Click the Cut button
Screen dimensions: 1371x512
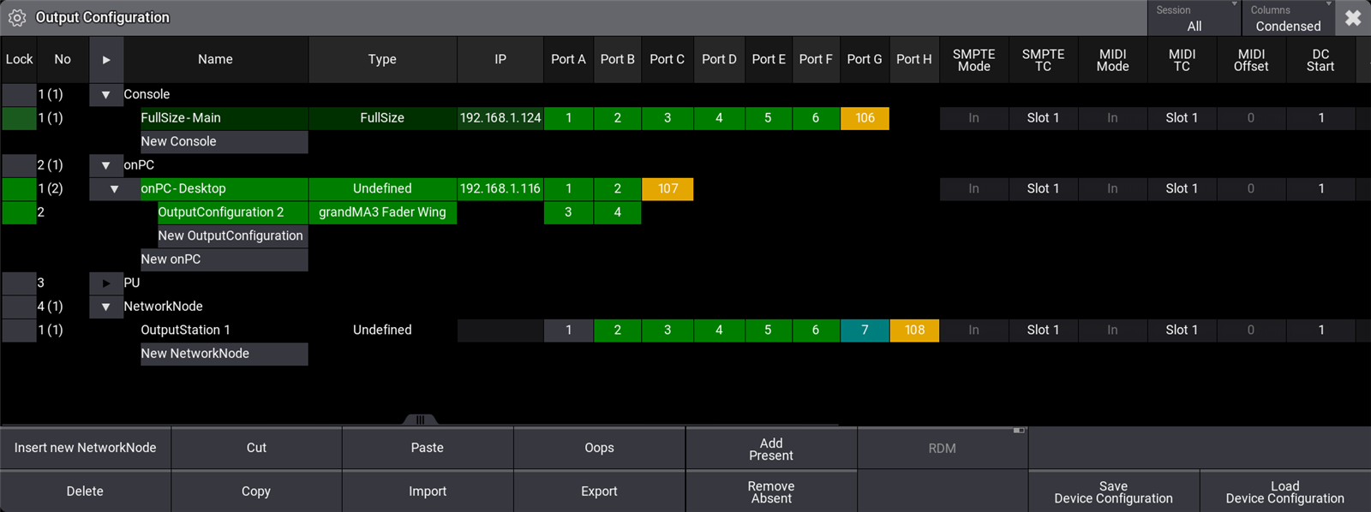coord(256,448)
